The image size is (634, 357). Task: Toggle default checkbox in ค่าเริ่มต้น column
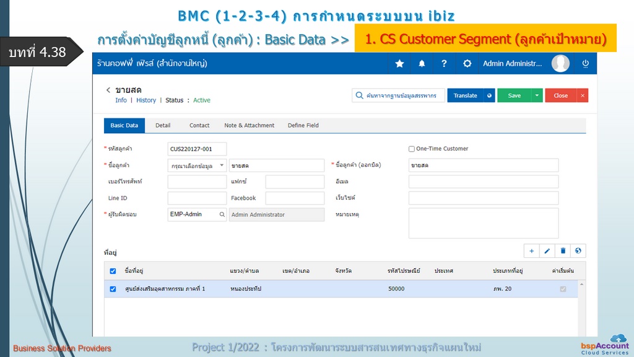click(x=563, y=289)
